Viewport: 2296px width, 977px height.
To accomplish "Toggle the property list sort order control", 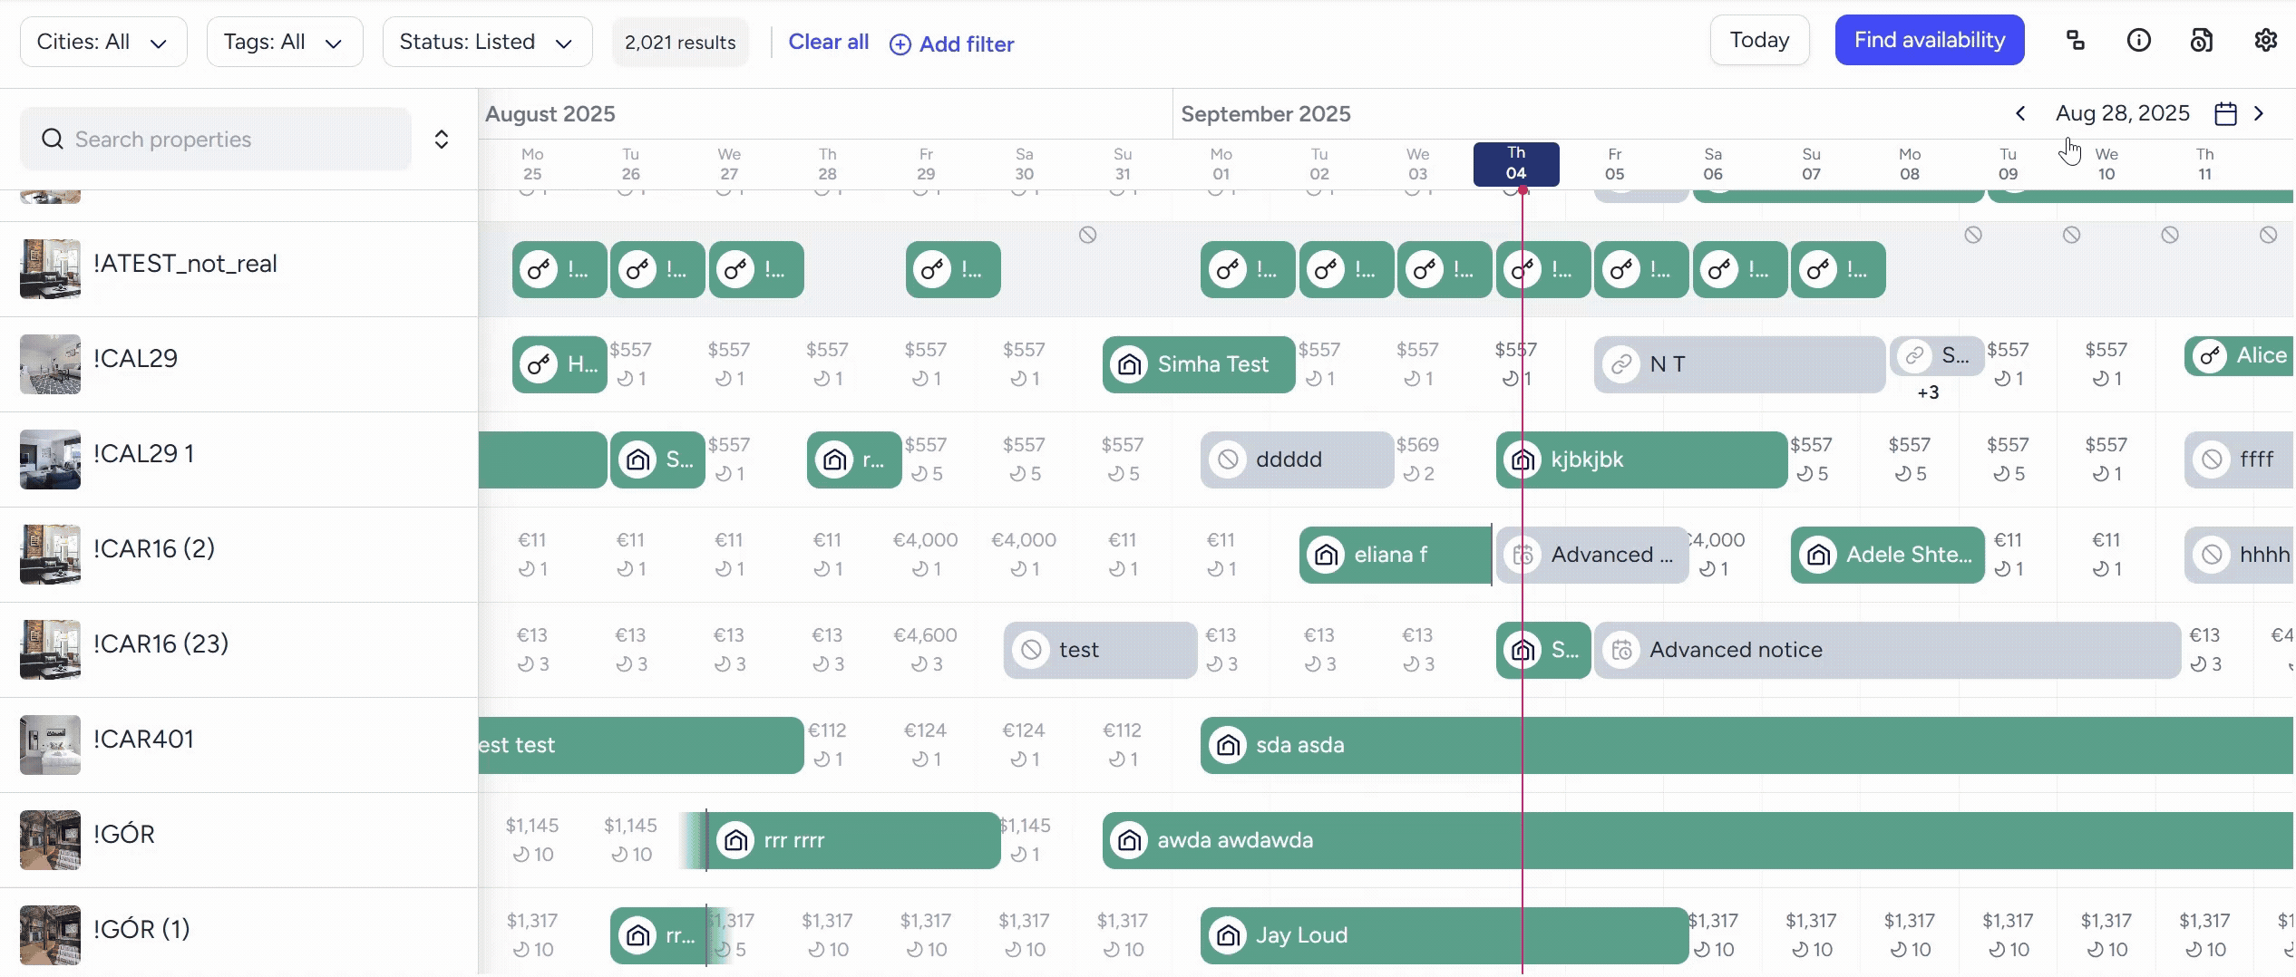I will coord(442,139).
